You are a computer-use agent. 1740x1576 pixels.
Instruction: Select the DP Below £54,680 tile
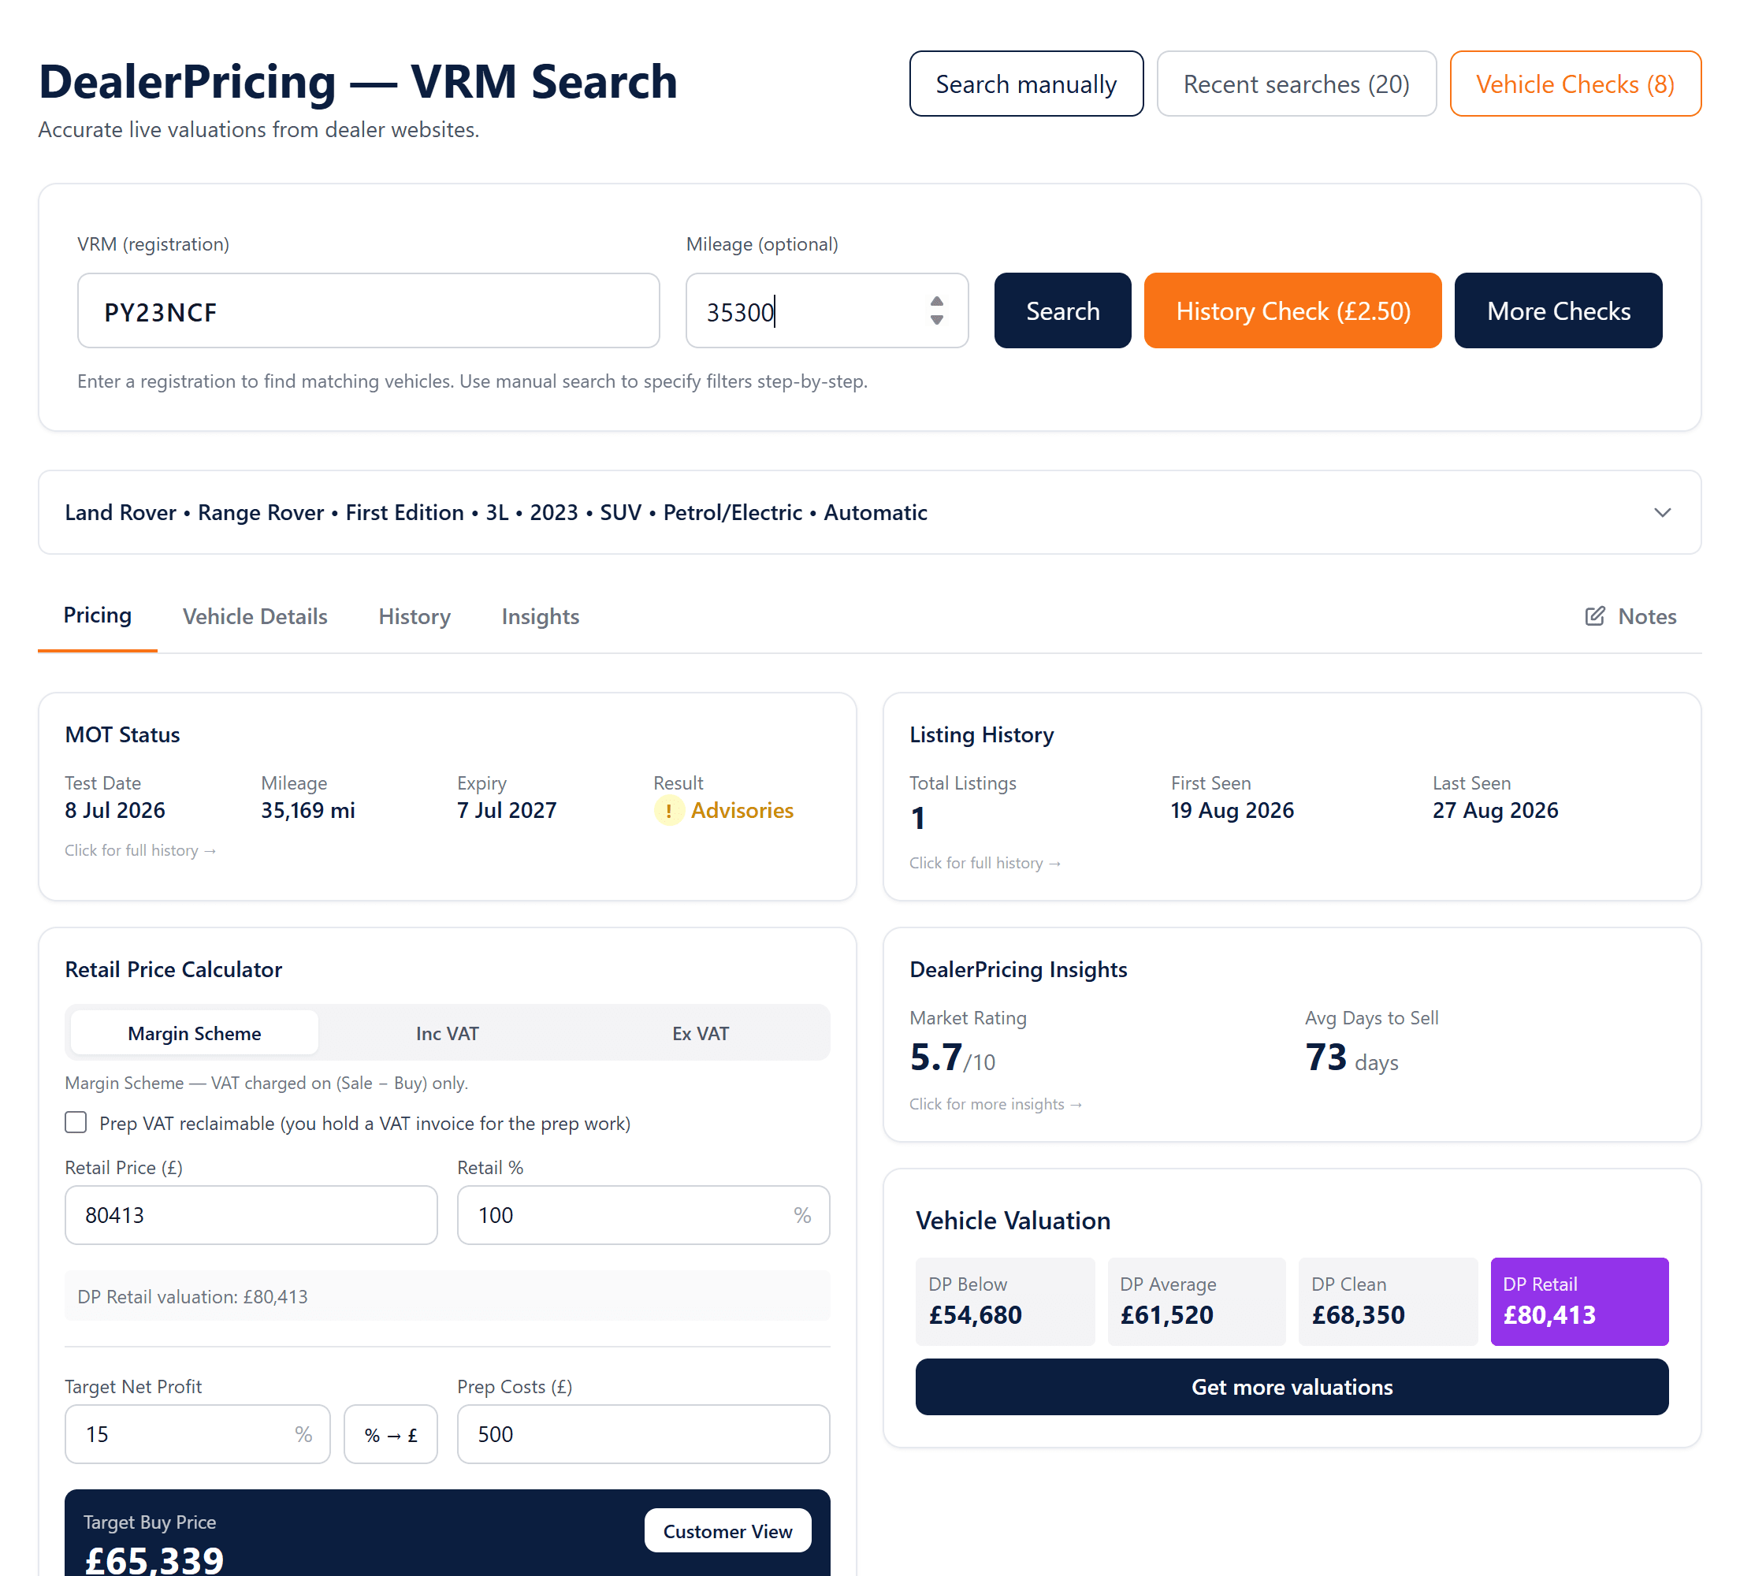pyautogui.click(x=1005, y=1302)
